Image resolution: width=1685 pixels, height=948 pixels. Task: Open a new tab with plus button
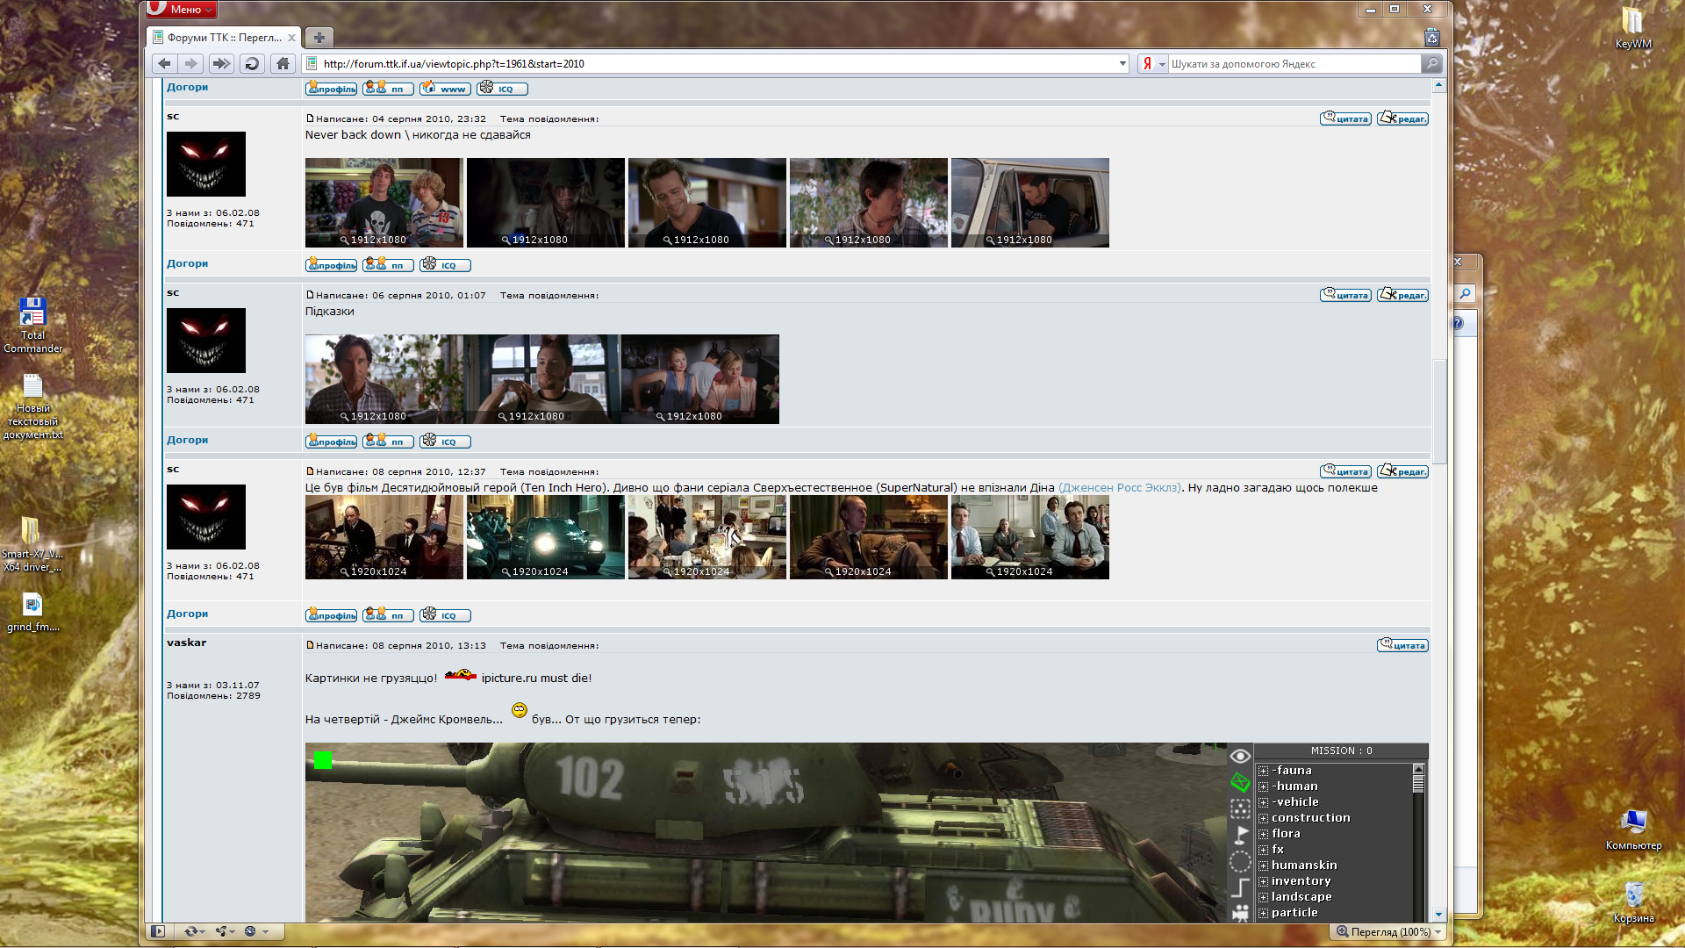pyautogui.click(x=319, y=38)
